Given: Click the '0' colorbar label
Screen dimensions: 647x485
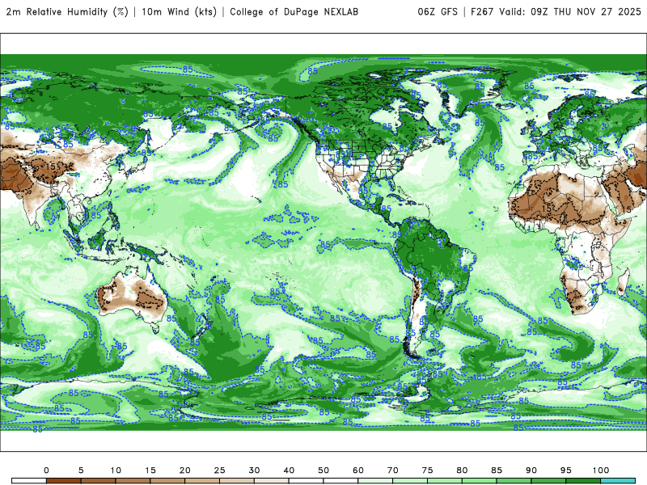Looking at the screenshot, I should 46,470.
